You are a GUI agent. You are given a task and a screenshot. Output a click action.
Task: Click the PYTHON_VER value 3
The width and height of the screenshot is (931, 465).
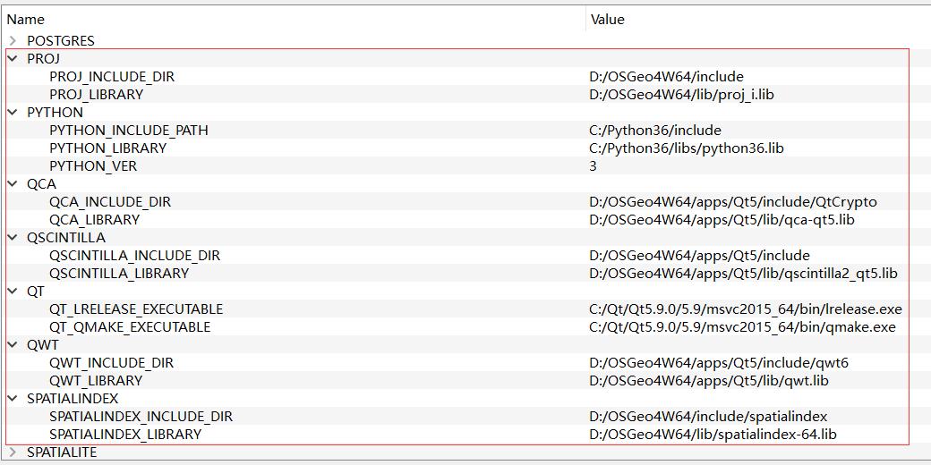593,166
